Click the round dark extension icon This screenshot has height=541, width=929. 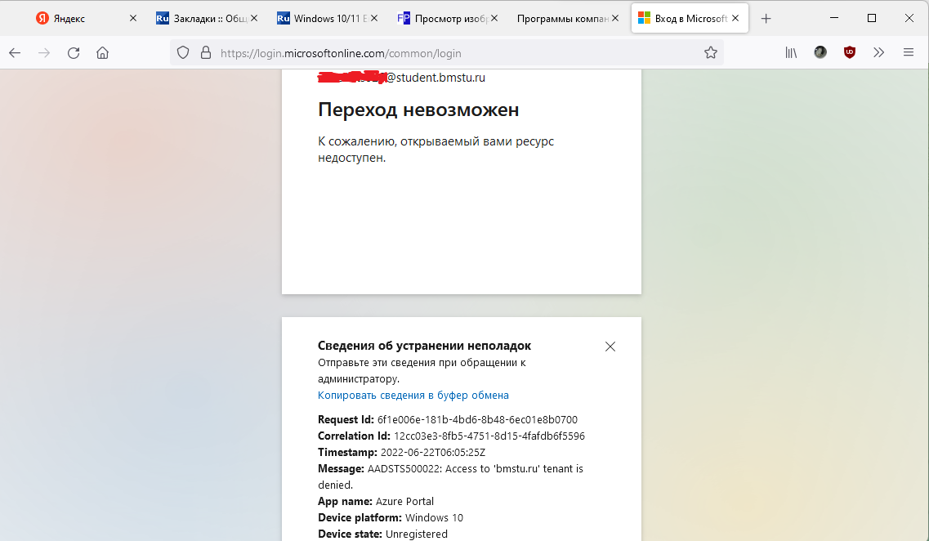[820, 53]
